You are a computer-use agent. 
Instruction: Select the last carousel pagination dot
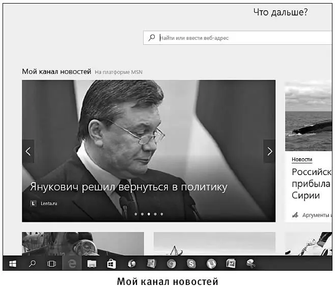pyautogui.click(x=162, y=214)
